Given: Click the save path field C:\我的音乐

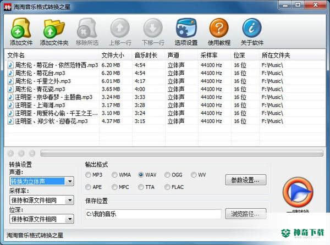Looking at the screenshot, I should click(x=153, y=214).
